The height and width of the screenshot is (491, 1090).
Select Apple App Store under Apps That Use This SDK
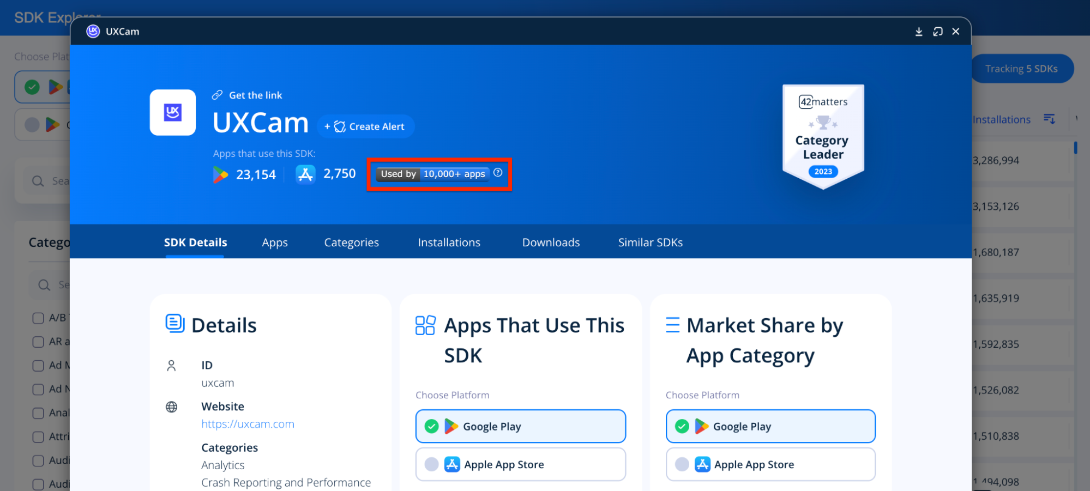(x=521, y=464)
